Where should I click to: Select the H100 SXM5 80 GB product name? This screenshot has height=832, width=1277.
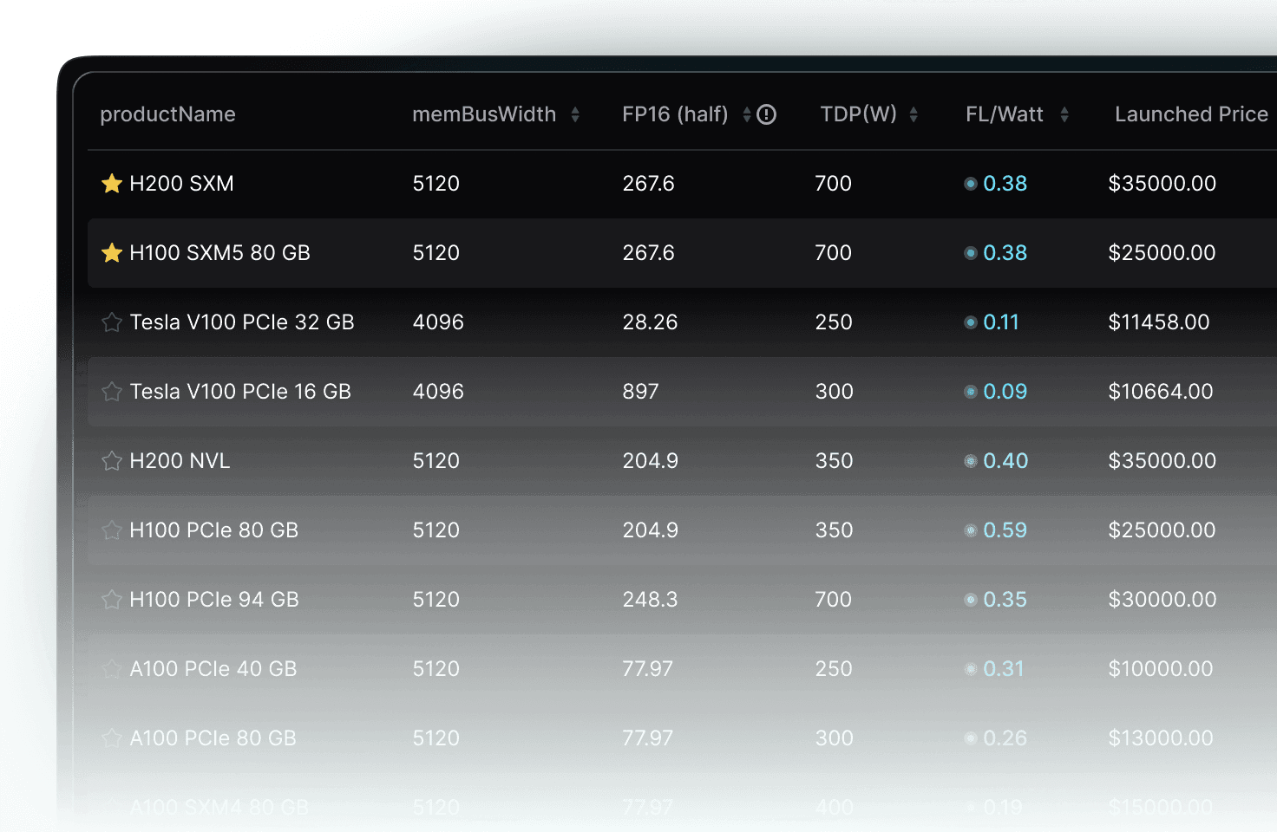tap(219, 253)
